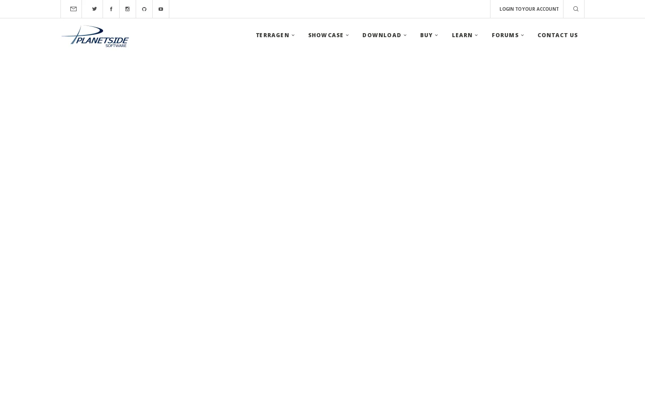Viewport: 645px width, 403px height.
Task: Open the GitHub icon link
Action: [x=144, y=9]
